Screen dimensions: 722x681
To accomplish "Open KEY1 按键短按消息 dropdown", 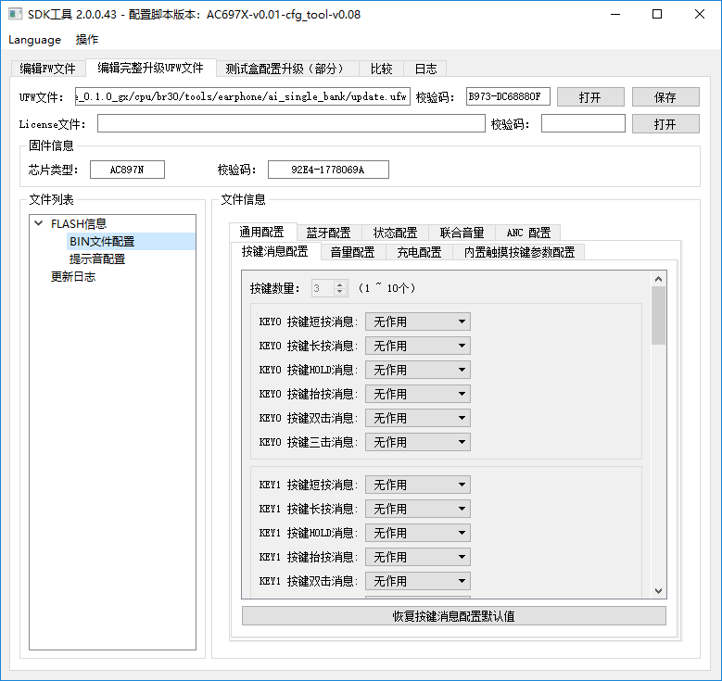I will coord(418,485).
